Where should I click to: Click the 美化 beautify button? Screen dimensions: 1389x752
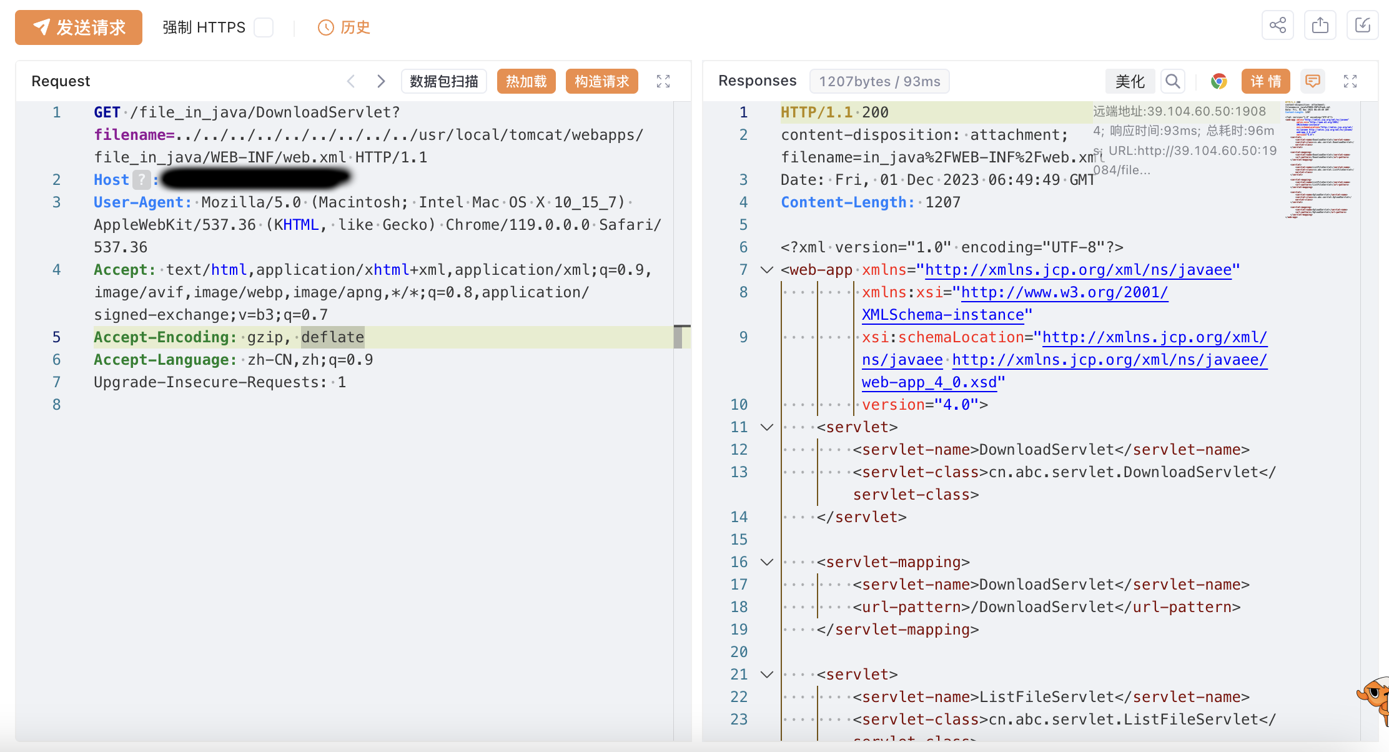coord(1130,81)
